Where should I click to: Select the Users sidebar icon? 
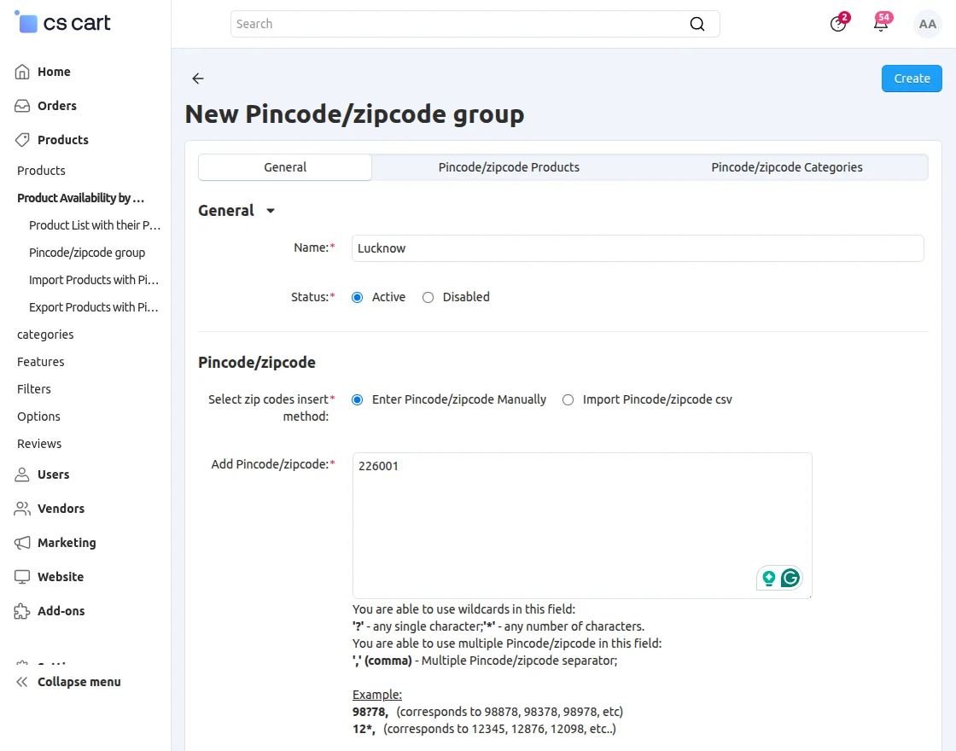(x=20, y=474)
